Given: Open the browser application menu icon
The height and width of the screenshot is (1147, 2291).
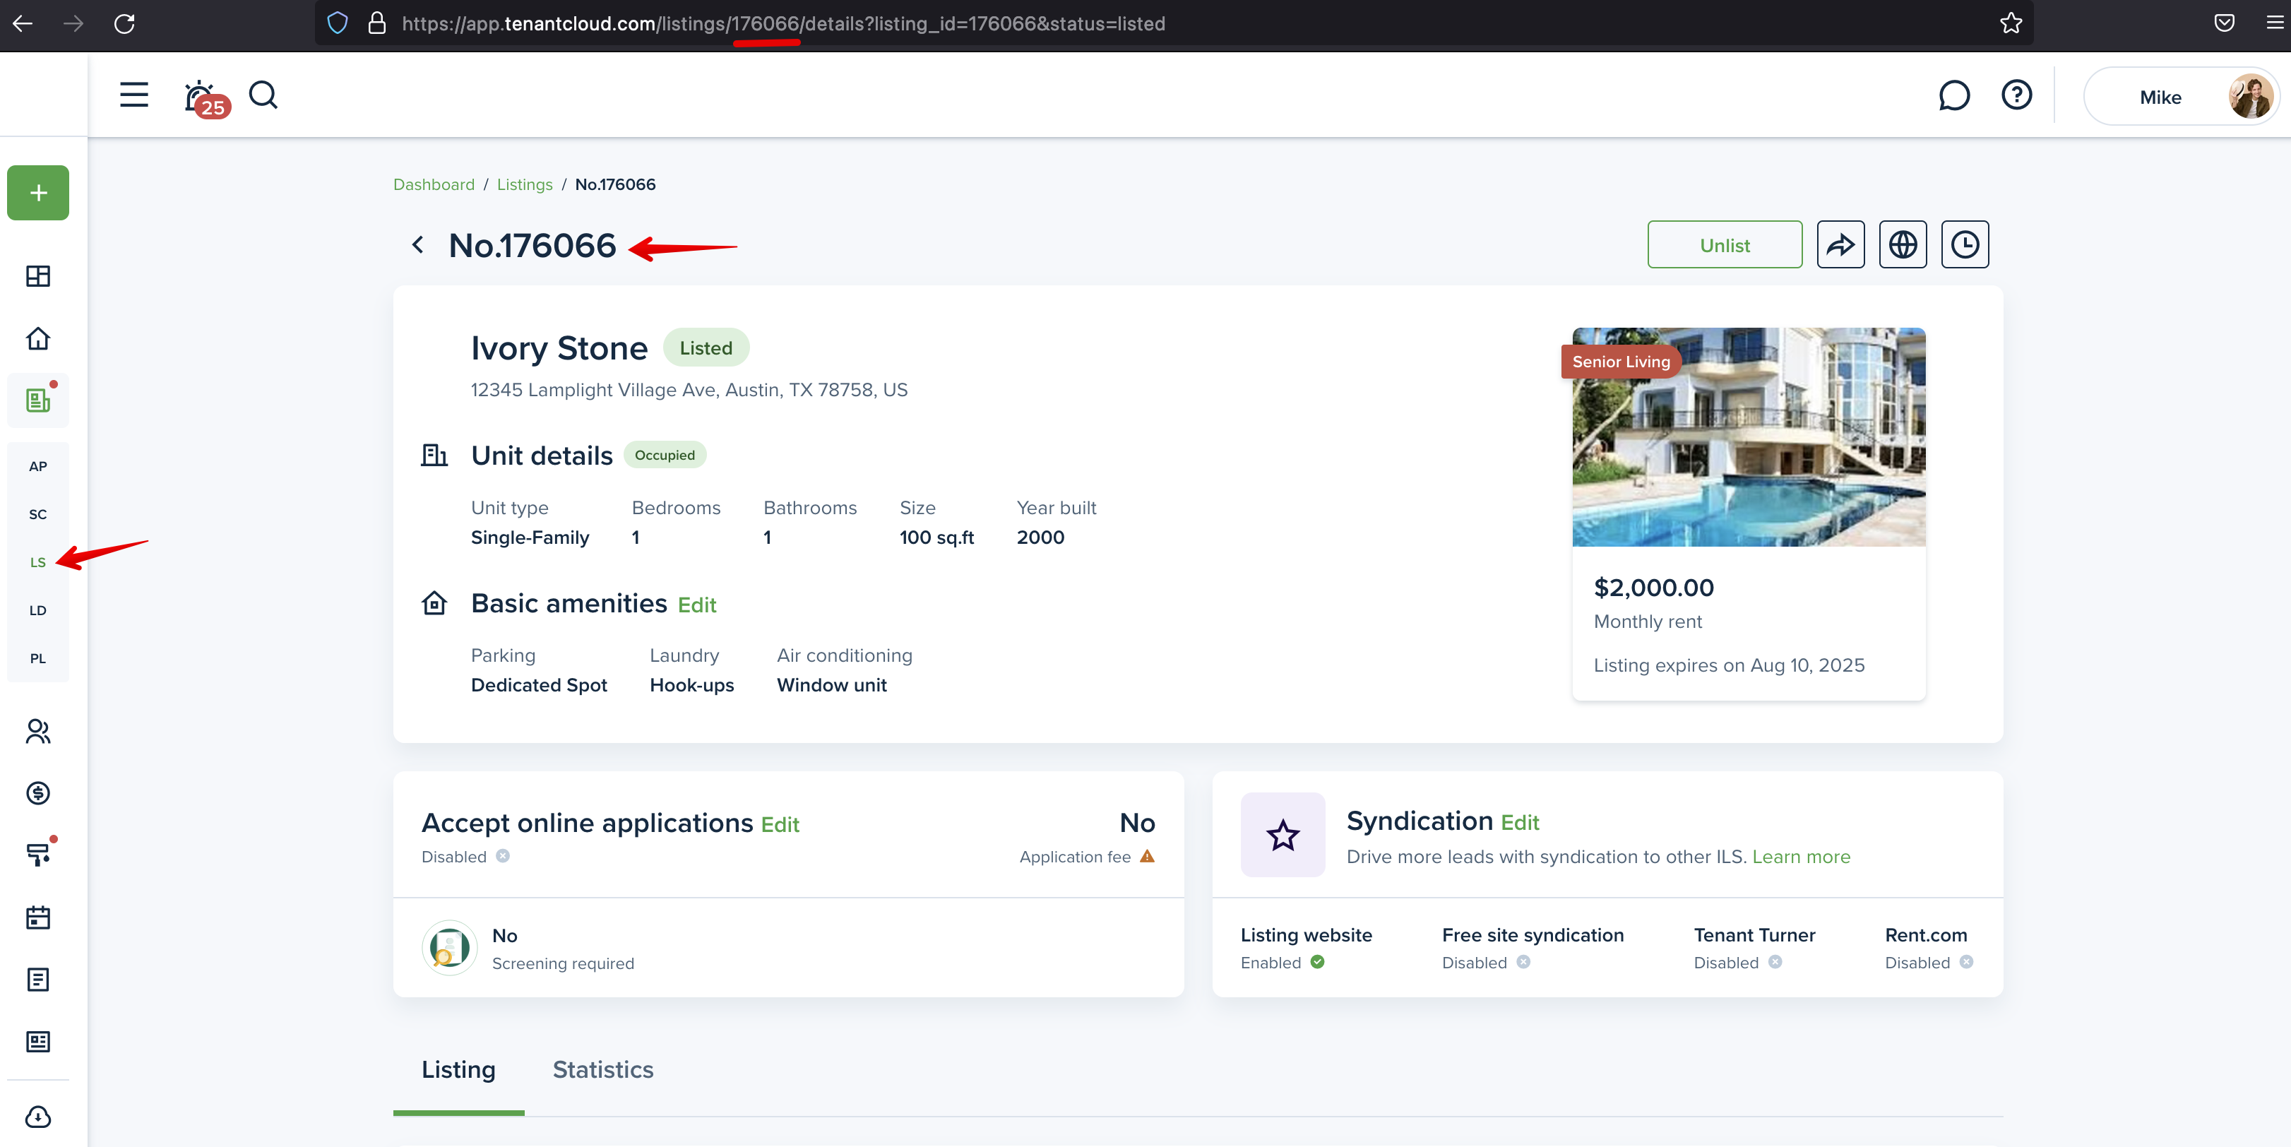Looking at the screenshot, I should coord(2275,23).
